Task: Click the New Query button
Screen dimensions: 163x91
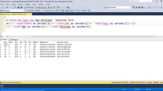Action: [29, 7]
